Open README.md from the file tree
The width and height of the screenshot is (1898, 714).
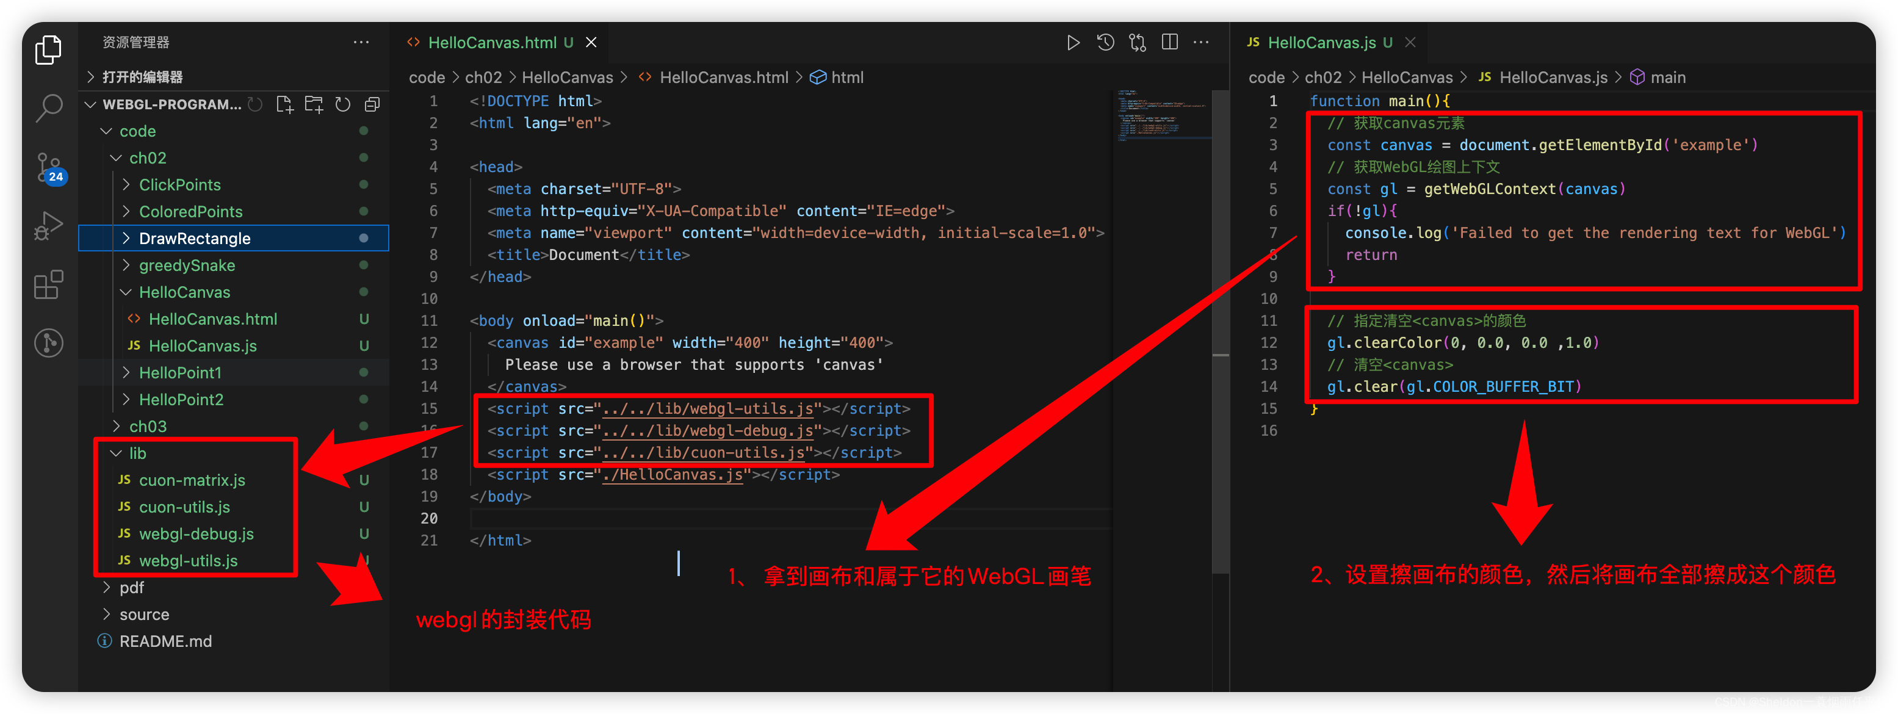pos(165,641)
